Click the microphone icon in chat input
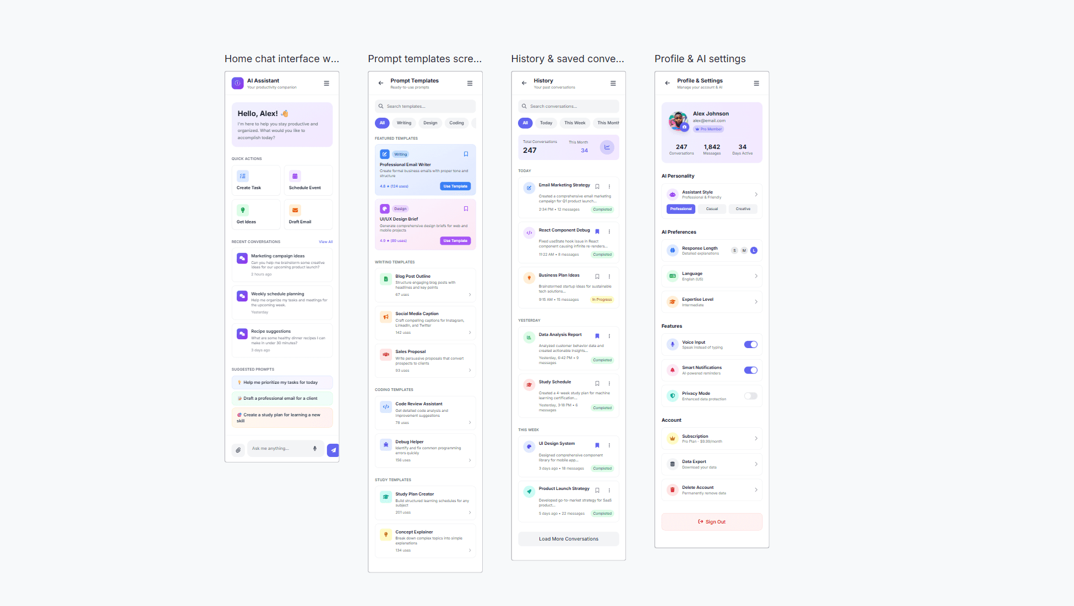Screen dimensions: 1074x606 pos(315,448)
